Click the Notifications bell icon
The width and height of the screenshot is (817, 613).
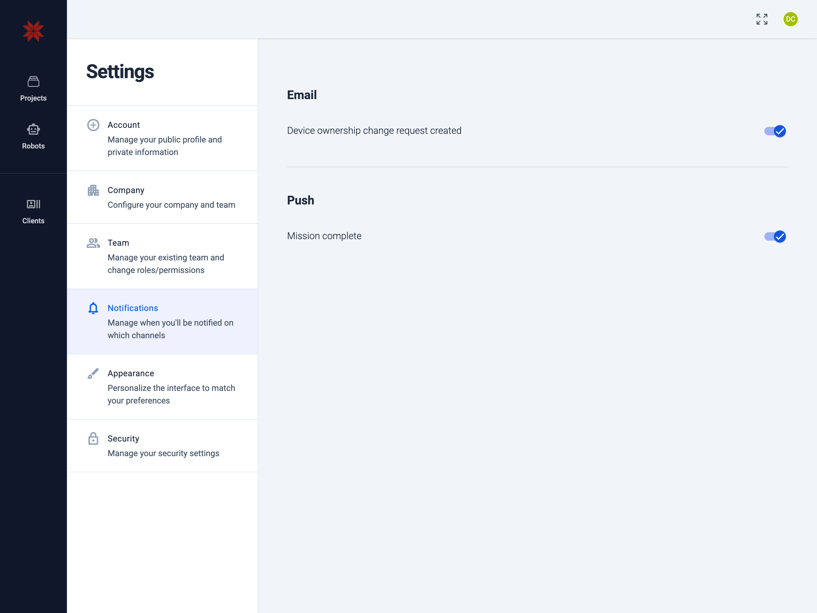pos(93,308)
